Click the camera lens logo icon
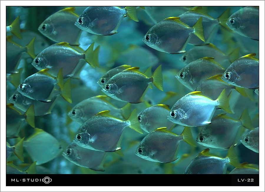 coord(47,180)
